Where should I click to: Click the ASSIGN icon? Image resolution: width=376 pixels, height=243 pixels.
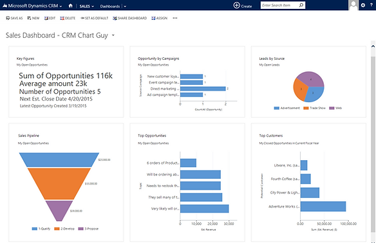(153, 18)
